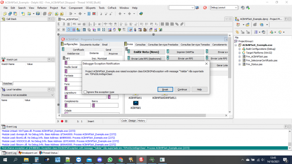Click the Target Platforms circle icon in Project Manager toolbar
292x164 pixels.
pos(280,32)
